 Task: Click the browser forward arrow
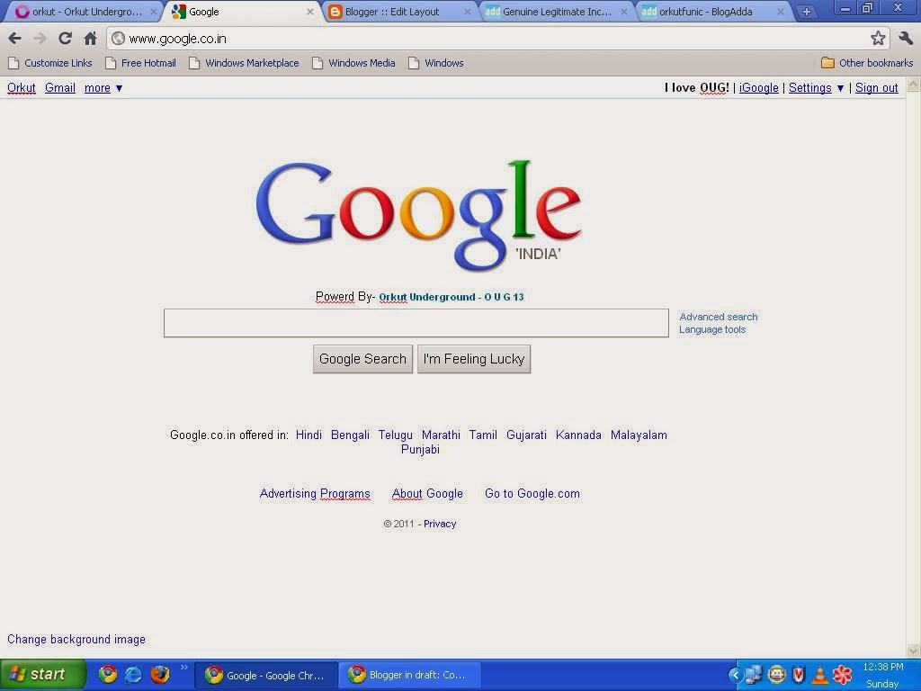(40, 39)
